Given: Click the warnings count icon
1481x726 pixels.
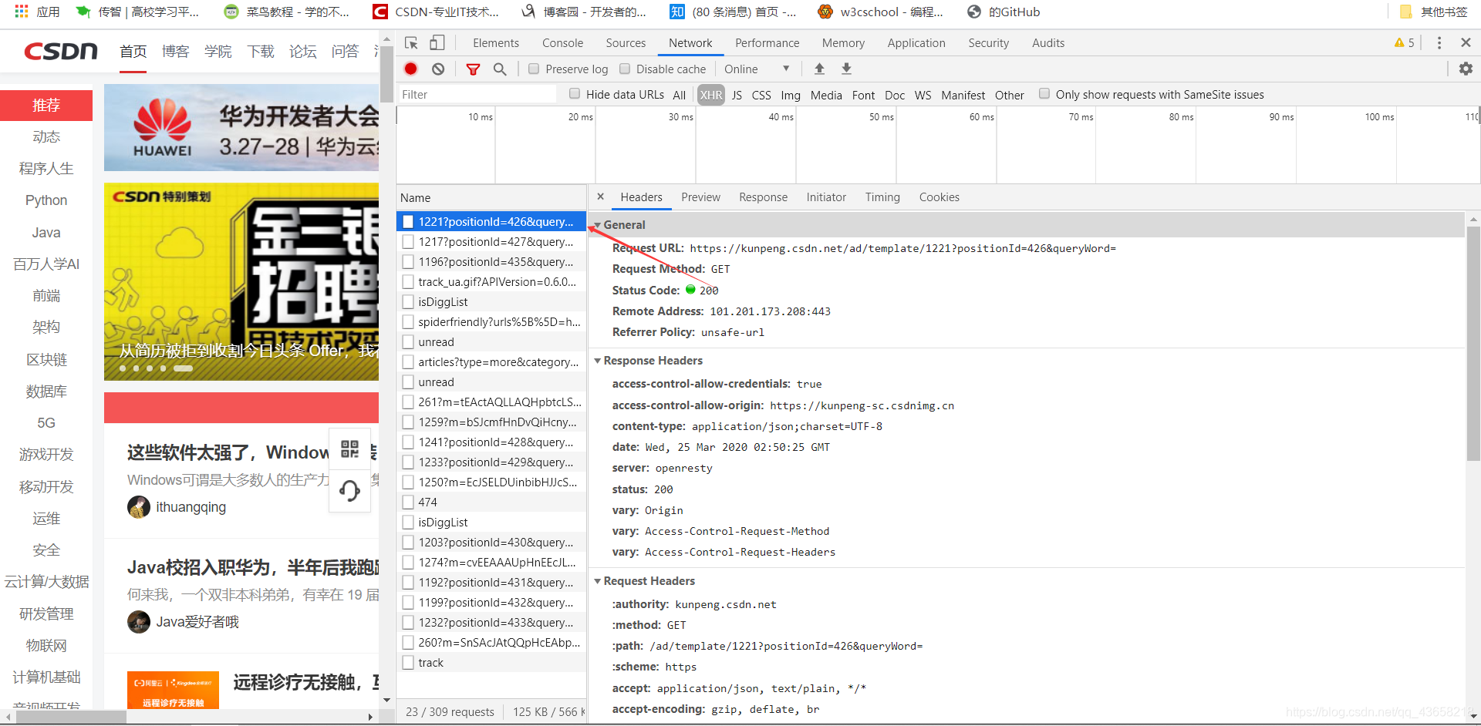Looking at the screenshot, I should pyautogui.click(x=1404, y=43).
